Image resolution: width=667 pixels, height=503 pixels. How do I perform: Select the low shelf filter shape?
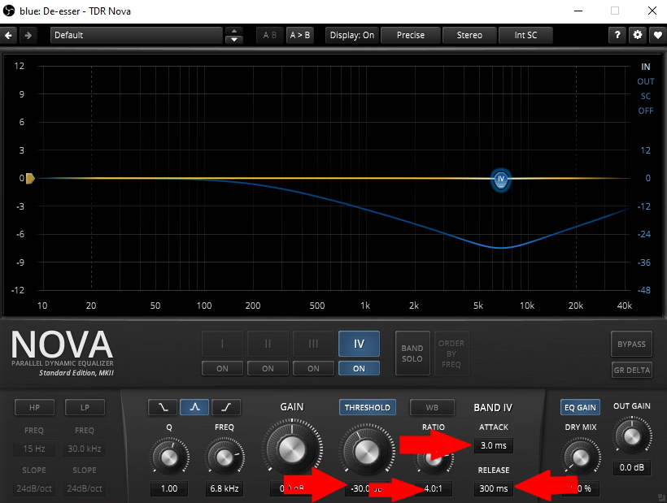click(161, 407)
